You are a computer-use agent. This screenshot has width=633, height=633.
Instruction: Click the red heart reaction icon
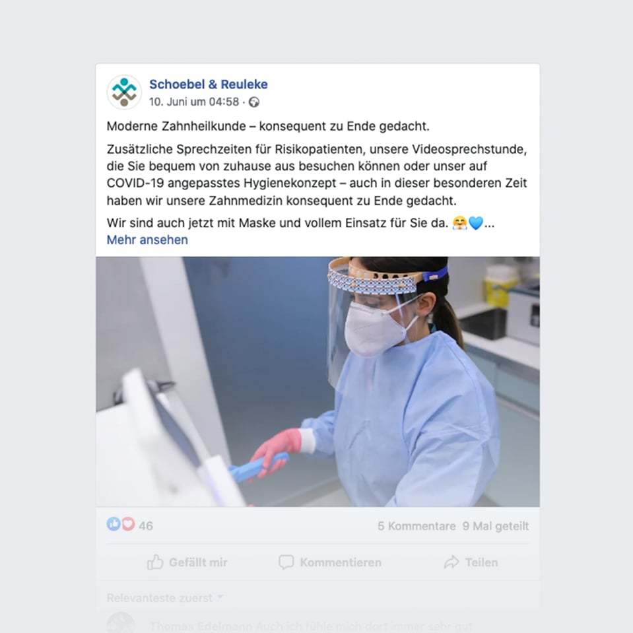coord(128,524)
